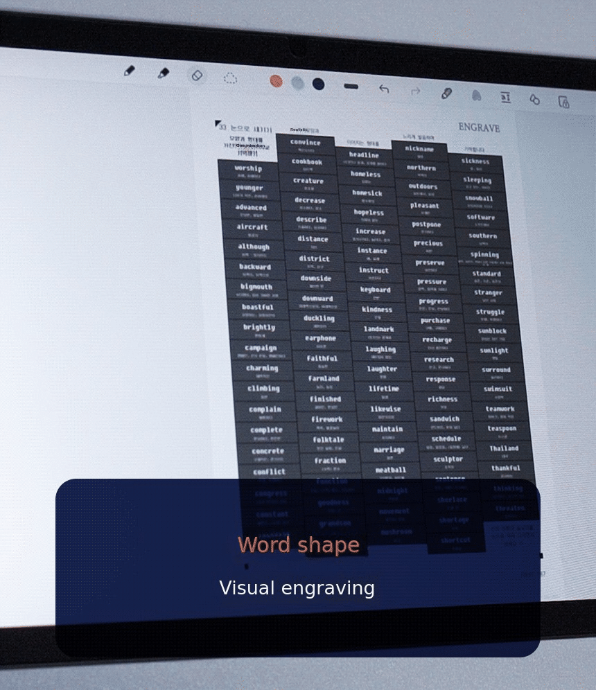596x690 pixels.
Task: Select the highlighter tool
Action: pyautogui.click(x=164, y=73)
